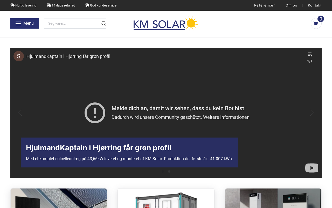Click the previous slide arrow
The height and width of the screenshot is (208, 332).
click(20, 113)
